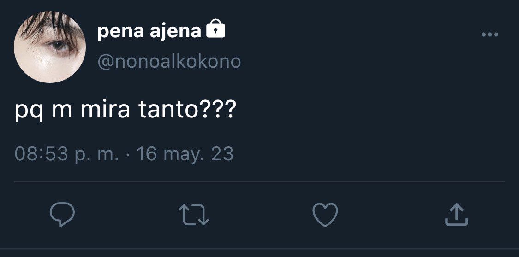519x257 pixels.
Task: Click the word ajena in the display name
Action: 175,32
